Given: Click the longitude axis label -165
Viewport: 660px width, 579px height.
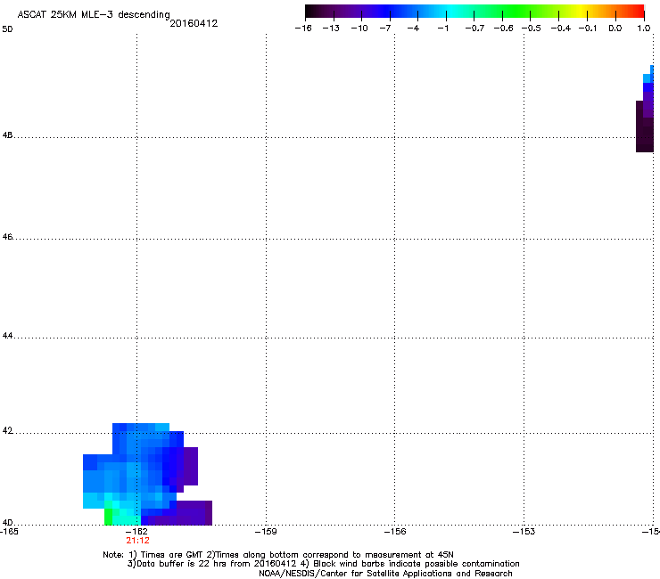Looking at the screenshot, I should click(9, 532).
